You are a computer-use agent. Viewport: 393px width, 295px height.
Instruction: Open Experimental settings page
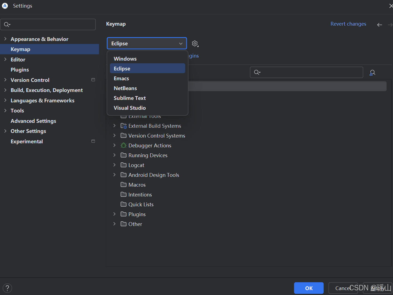49,141
